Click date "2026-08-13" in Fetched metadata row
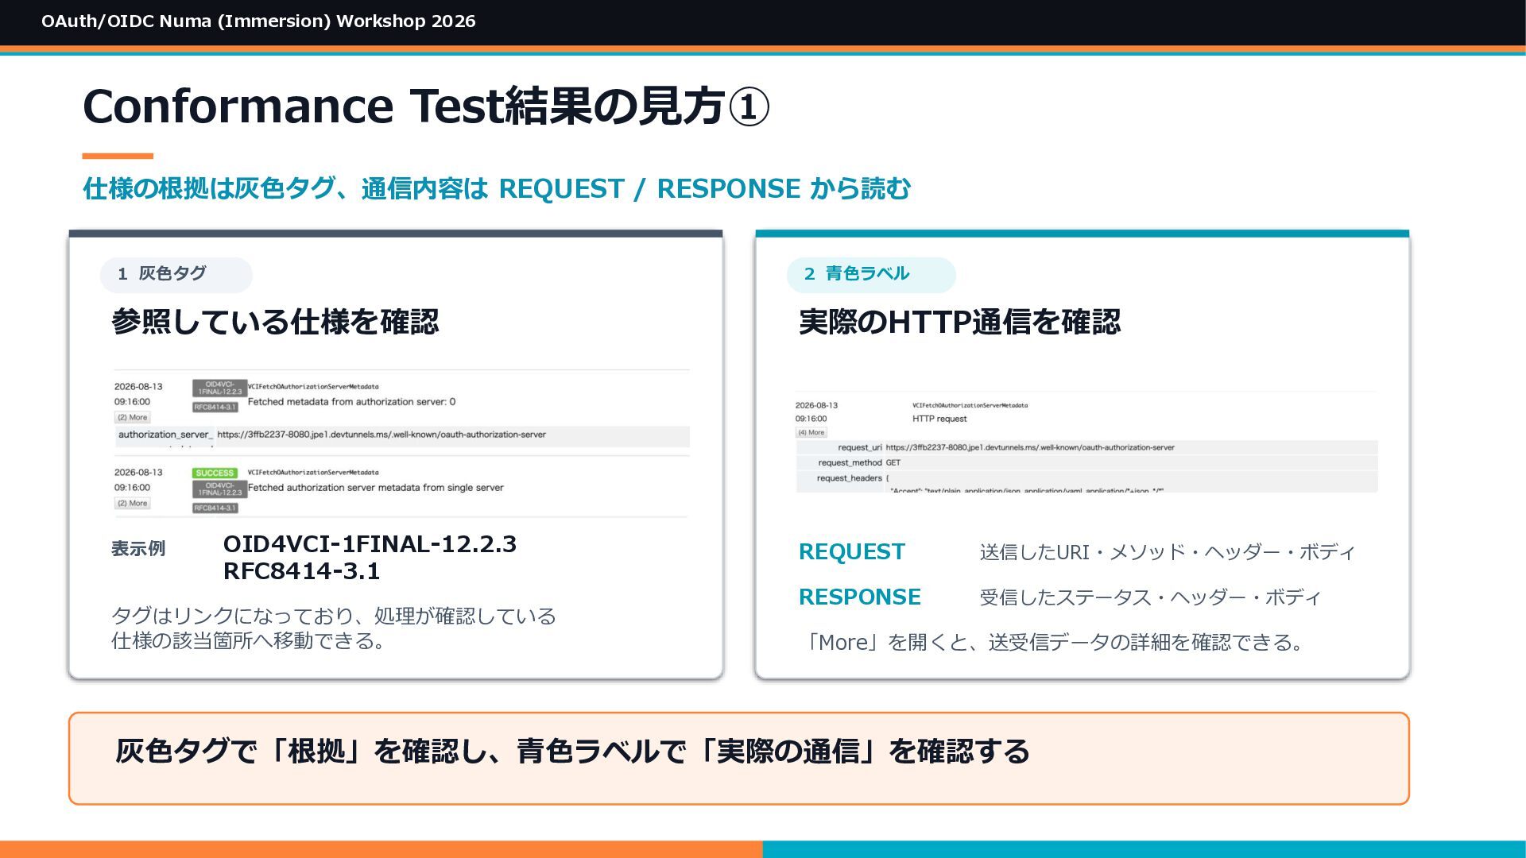 pyautogui.click(x=138, y=387)
